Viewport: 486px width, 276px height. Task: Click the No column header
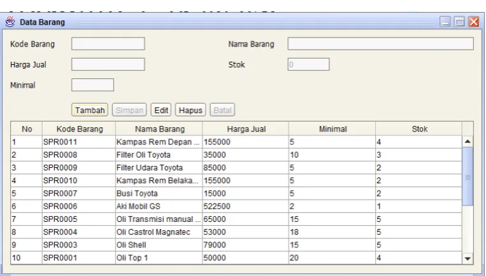pyautogui.click(x=27, y=128)
